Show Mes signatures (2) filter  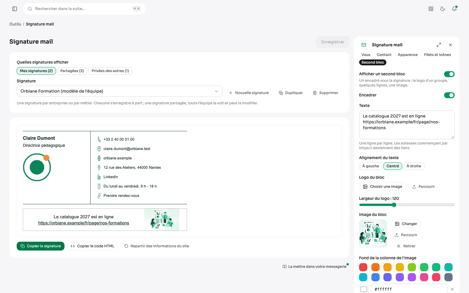(36, 71)
